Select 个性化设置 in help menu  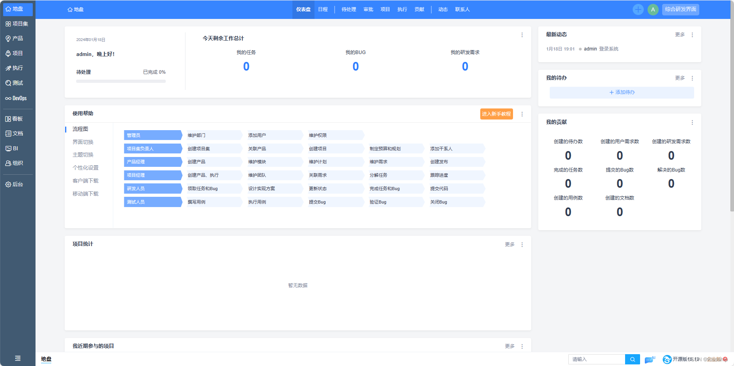(x=86, y=168)
